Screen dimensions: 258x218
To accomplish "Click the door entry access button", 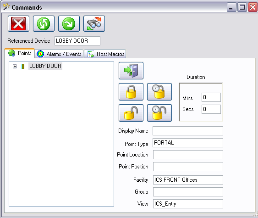I will (131, 71).
